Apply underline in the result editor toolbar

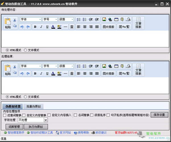click(x=47, y=73)
